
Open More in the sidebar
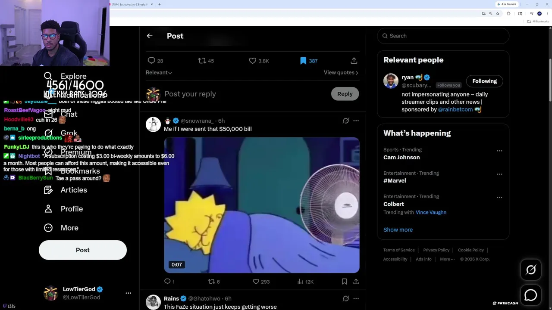point(61,228)
